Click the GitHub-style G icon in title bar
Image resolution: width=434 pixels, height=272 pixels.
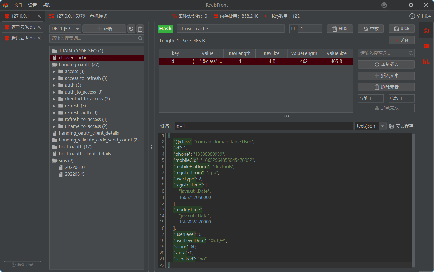click(x=384, y=5)
